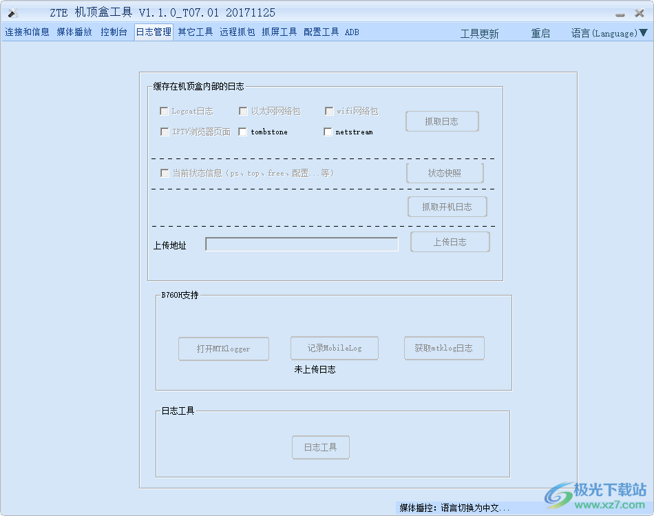The height and width of the screenshot is (516, 654).
Task: Tick the wifi网络包 checkbox
Action: click(x=329, y=111)
